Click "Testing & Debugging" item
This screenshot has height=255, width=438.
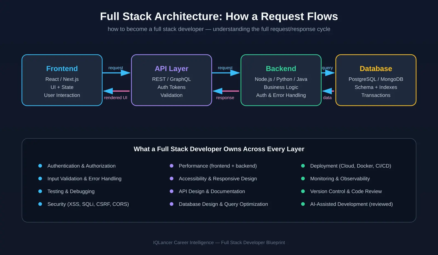coord(71,191)
